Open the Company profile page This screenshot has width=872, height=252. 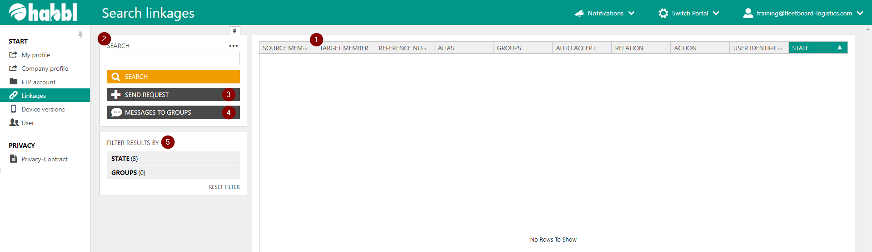click(45, 68)
